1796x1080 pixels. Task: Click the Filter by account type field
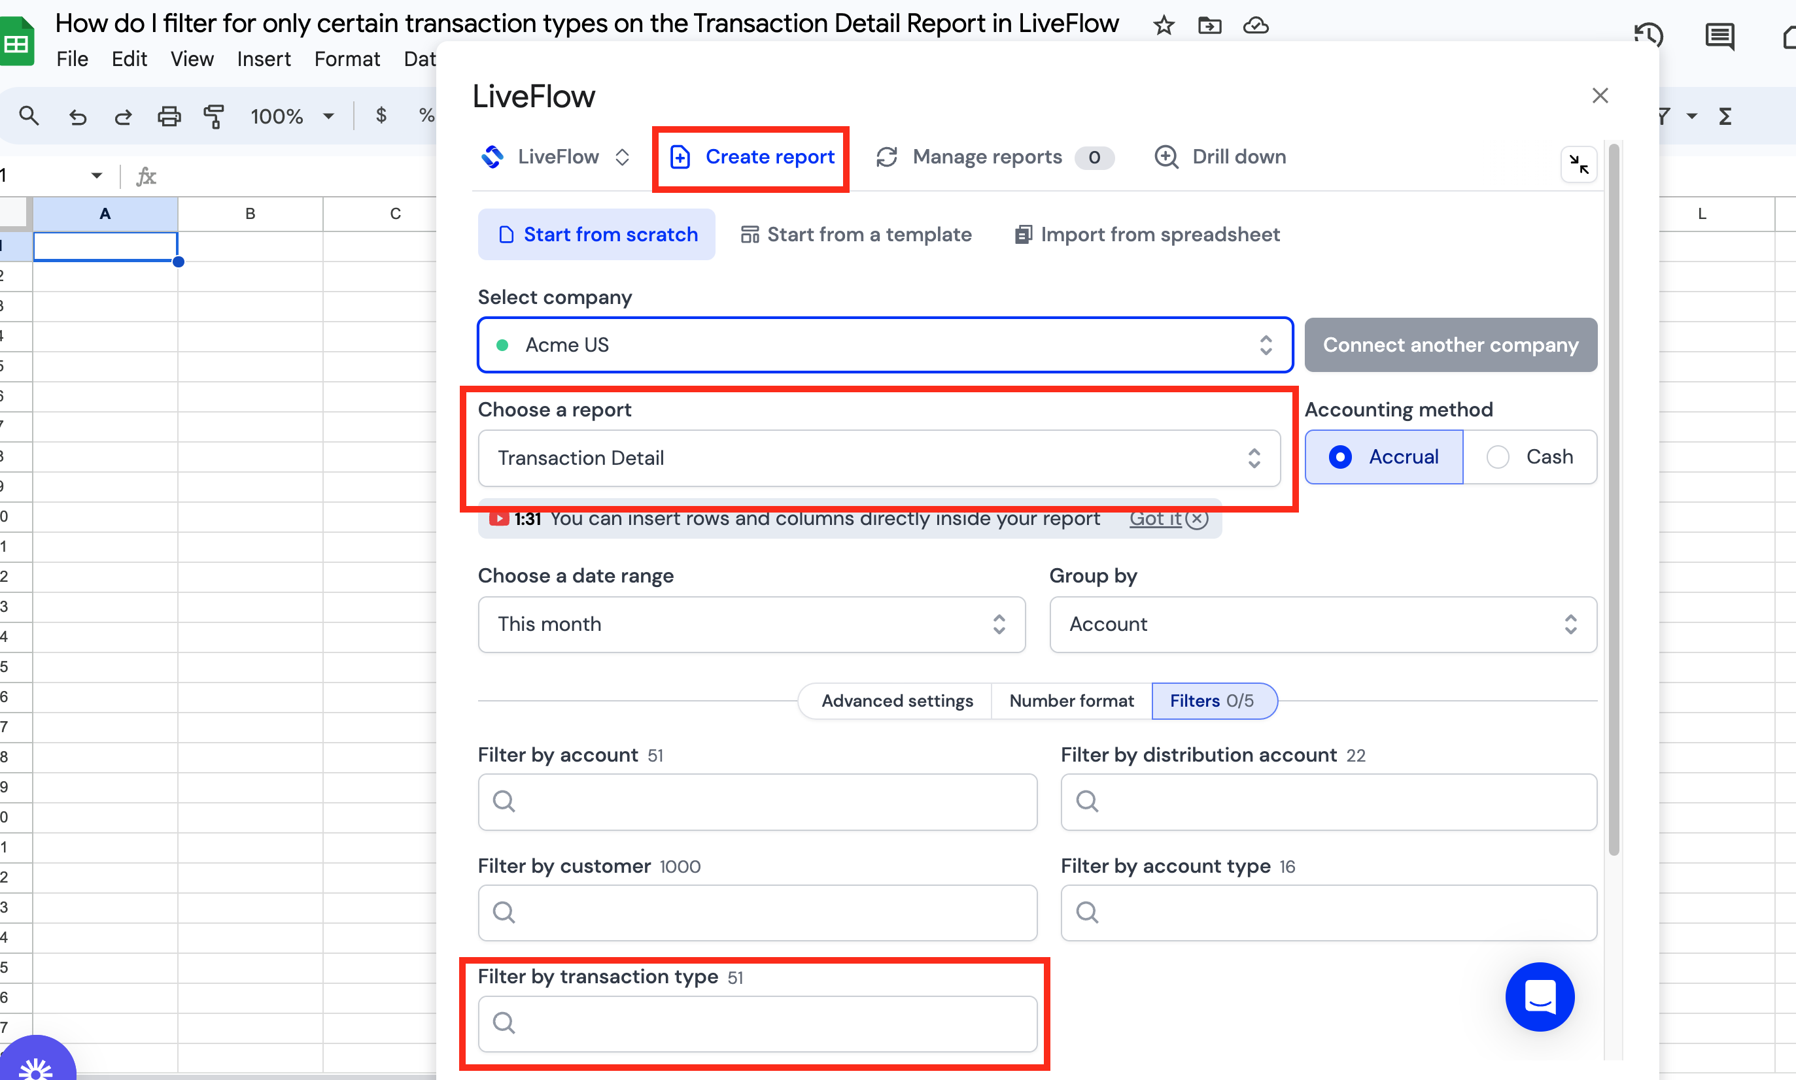click(1328, 913)
